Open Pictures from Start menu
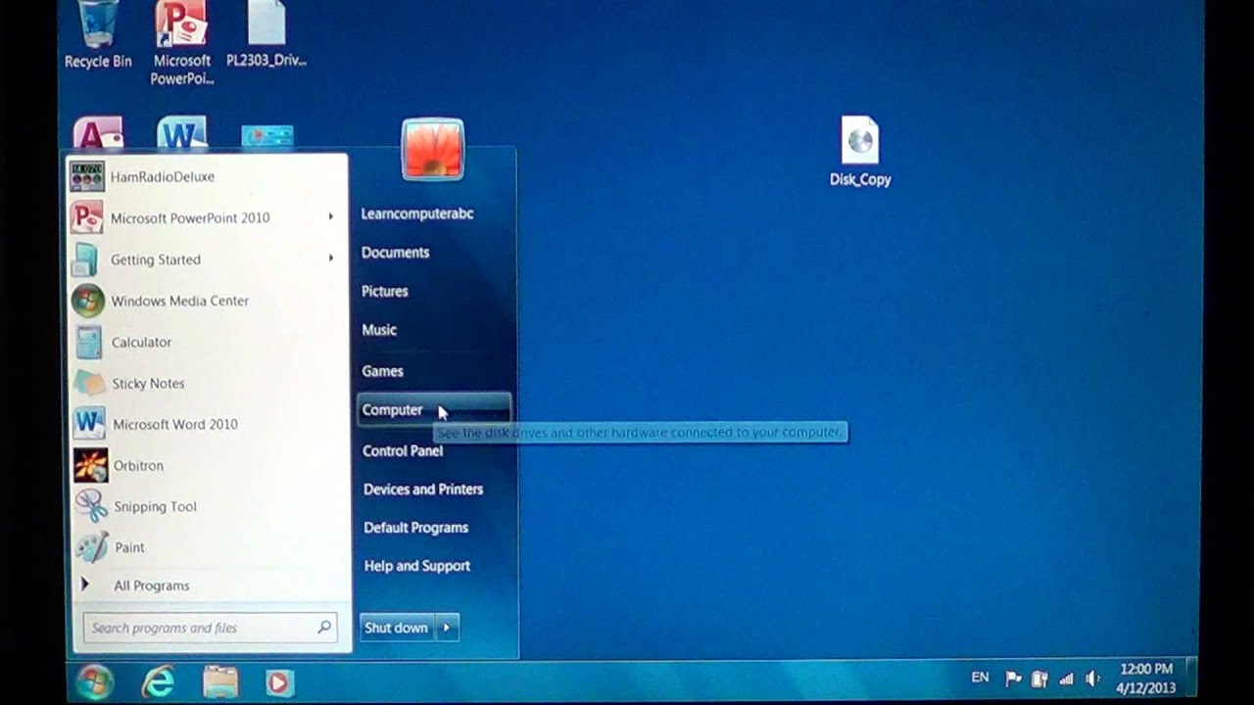 click(x=385, y=292)
